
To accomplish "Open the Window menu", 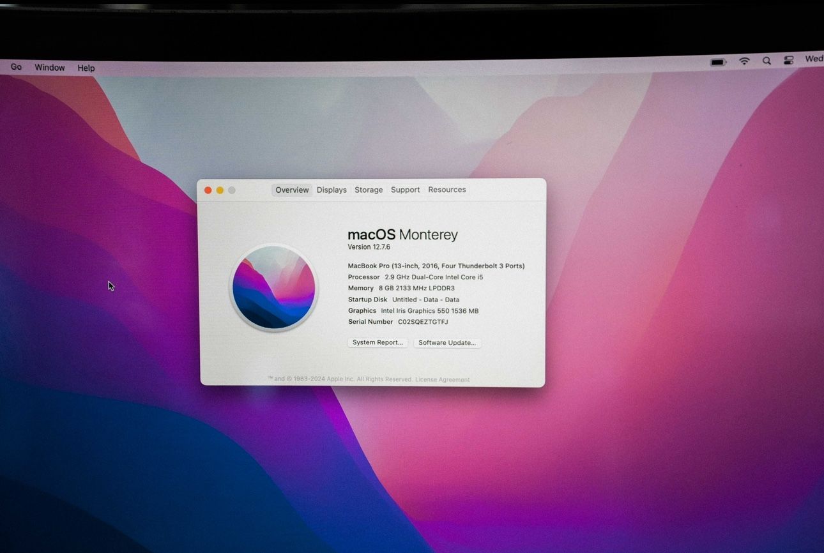I will 50,68.
